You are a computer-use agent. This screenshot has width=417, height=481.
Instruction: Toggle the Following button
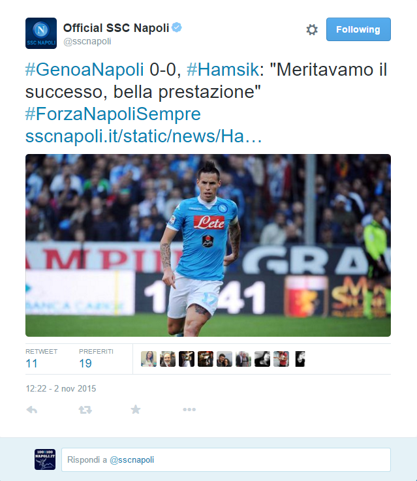358,29
